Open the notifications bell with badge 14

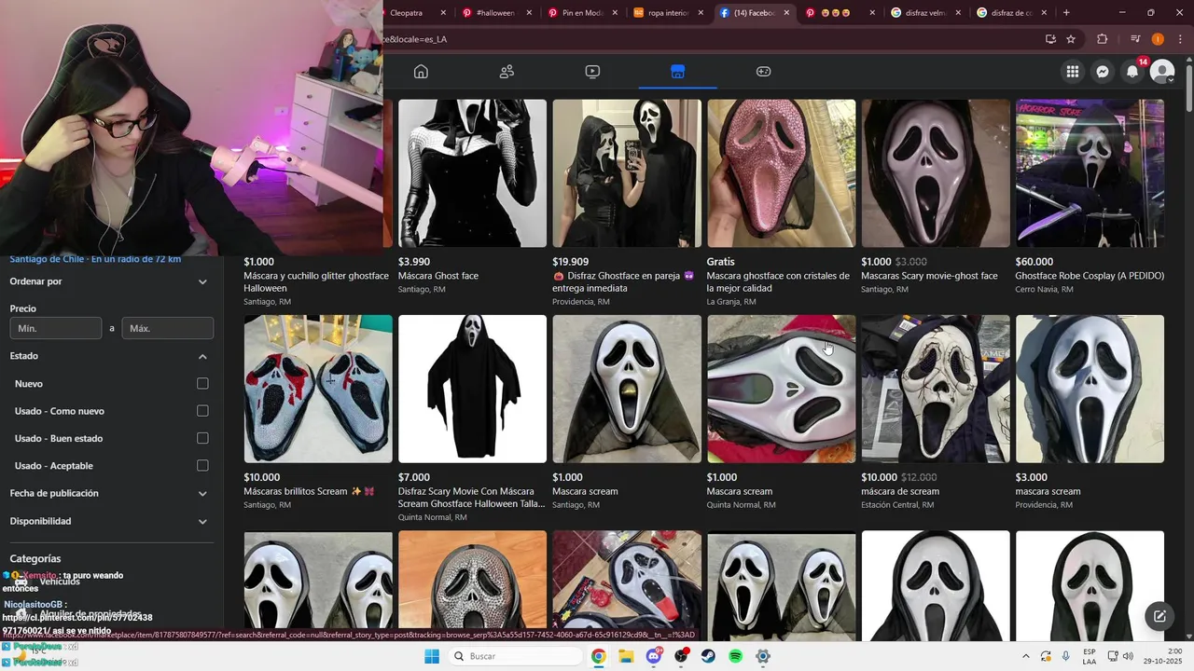(x=1132, y=72)
